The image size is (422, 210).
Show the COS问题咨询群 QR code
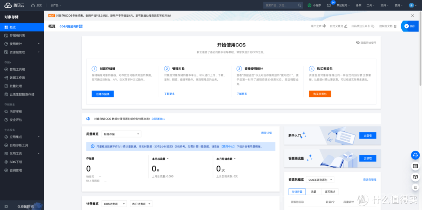(x=71, y=27)
